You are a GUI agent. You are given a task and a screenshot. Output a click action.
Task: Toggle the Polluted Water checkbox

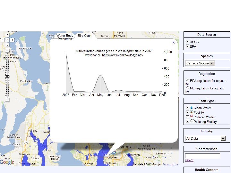pos(187,117)
